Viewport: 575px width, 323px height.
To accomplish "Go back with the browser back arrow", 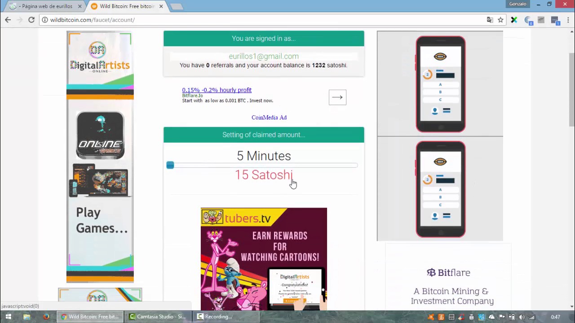I will [x=8, y=20].
